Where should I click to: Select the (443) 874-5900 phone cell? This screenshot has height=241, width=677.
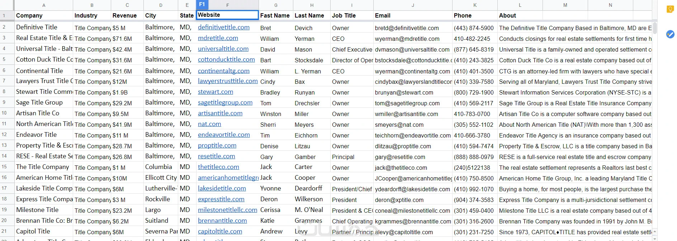coord(475,28)
